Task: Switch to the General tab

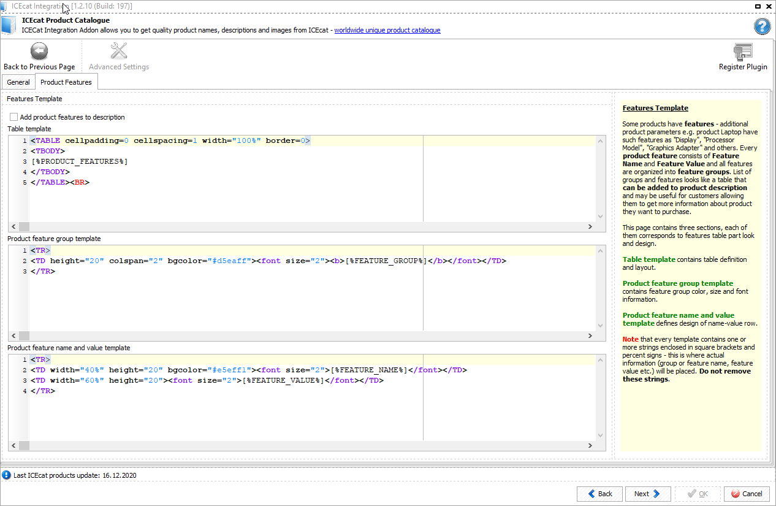Action: click(18, 82)
